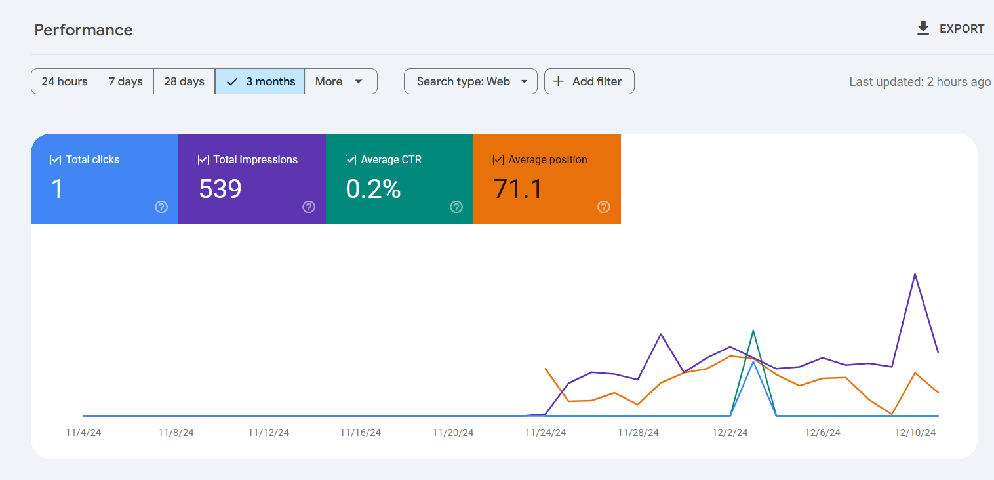Toggle the Average CTR checkbox

point(351,160)
